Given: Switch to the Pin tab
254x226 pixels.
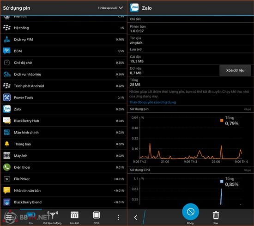Looking at the screenshot, I should [x=31, y=217].
